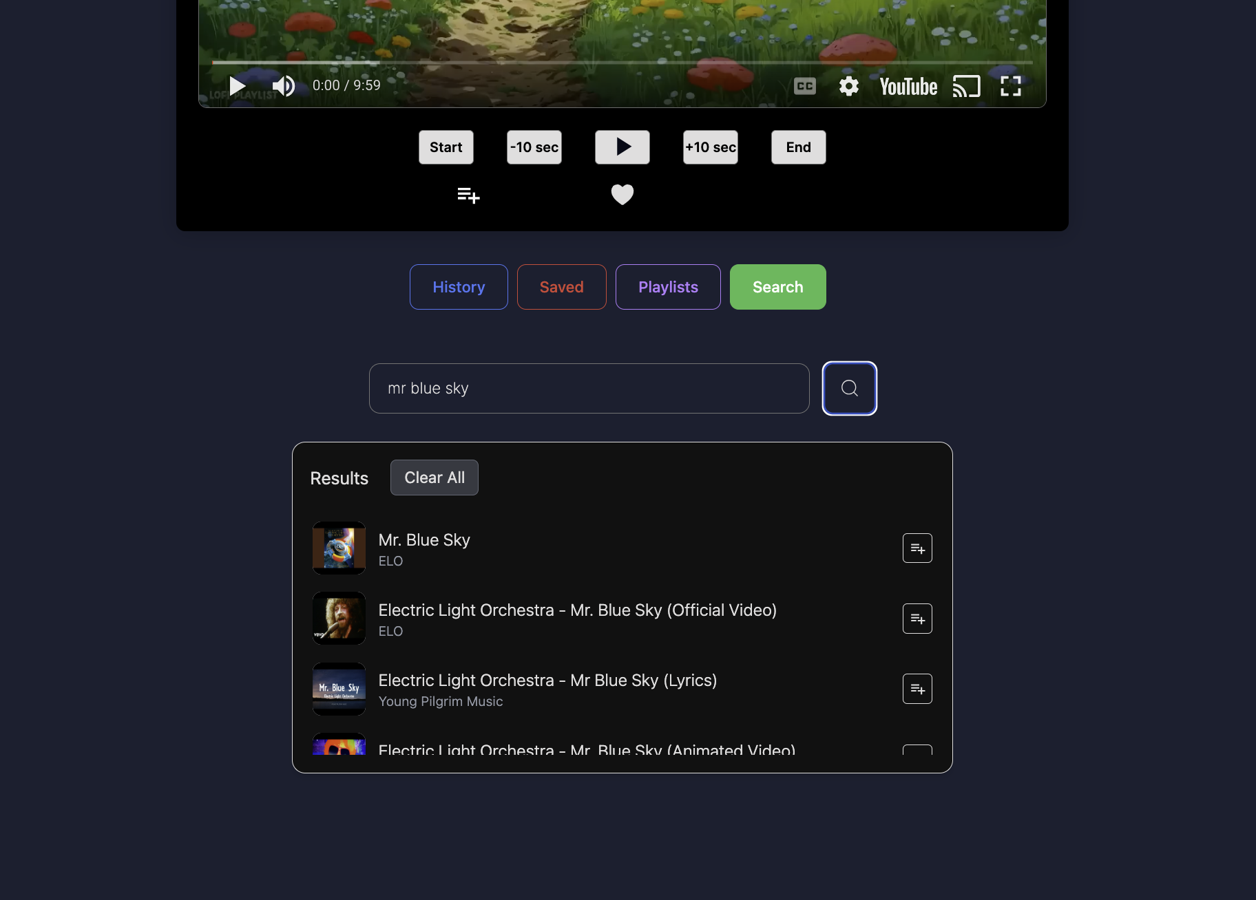Cast video to a device
This screenshot has width=1256, height=900.
click(x=966, y=86)
